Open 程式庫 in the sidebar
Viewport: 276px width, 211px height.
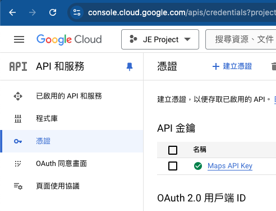pos(72,119)
